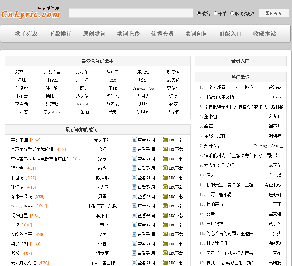Open singer 五月天's page
292x266 pixels.
click(x=143, y=96)
